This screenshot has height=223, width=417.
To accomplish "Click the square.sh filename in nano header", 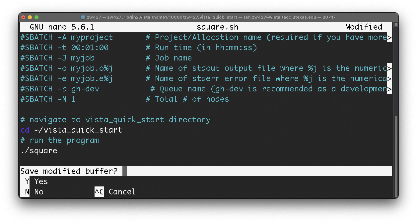I will [x=217, y=27].
